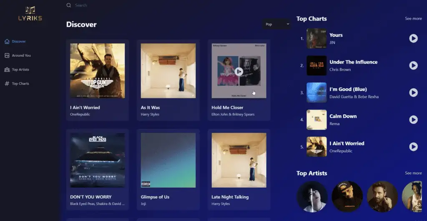This screenshot has height=221, width=427.
Task: Open the Pop genre dropdown
Action: (x=276, y=24)
